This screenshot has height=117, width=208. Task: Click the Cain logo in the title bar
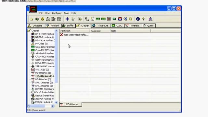tap(33, 9)
